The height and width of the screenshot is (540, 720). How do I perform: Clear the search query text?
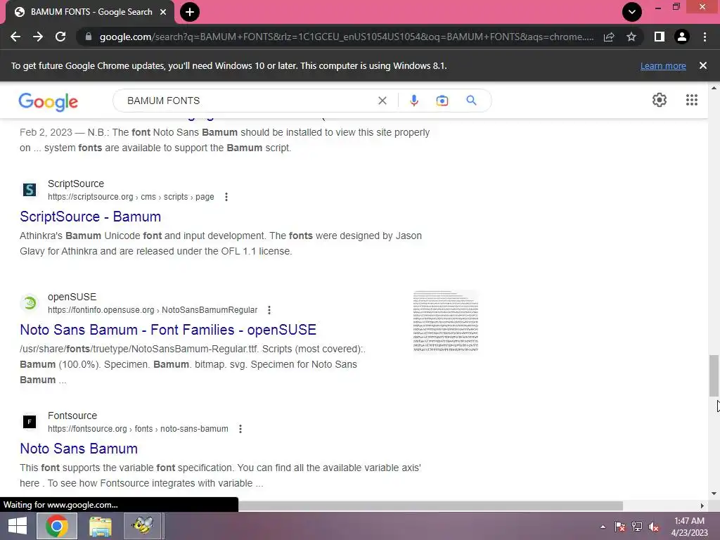pyautogui.click(x=382, y=101)
